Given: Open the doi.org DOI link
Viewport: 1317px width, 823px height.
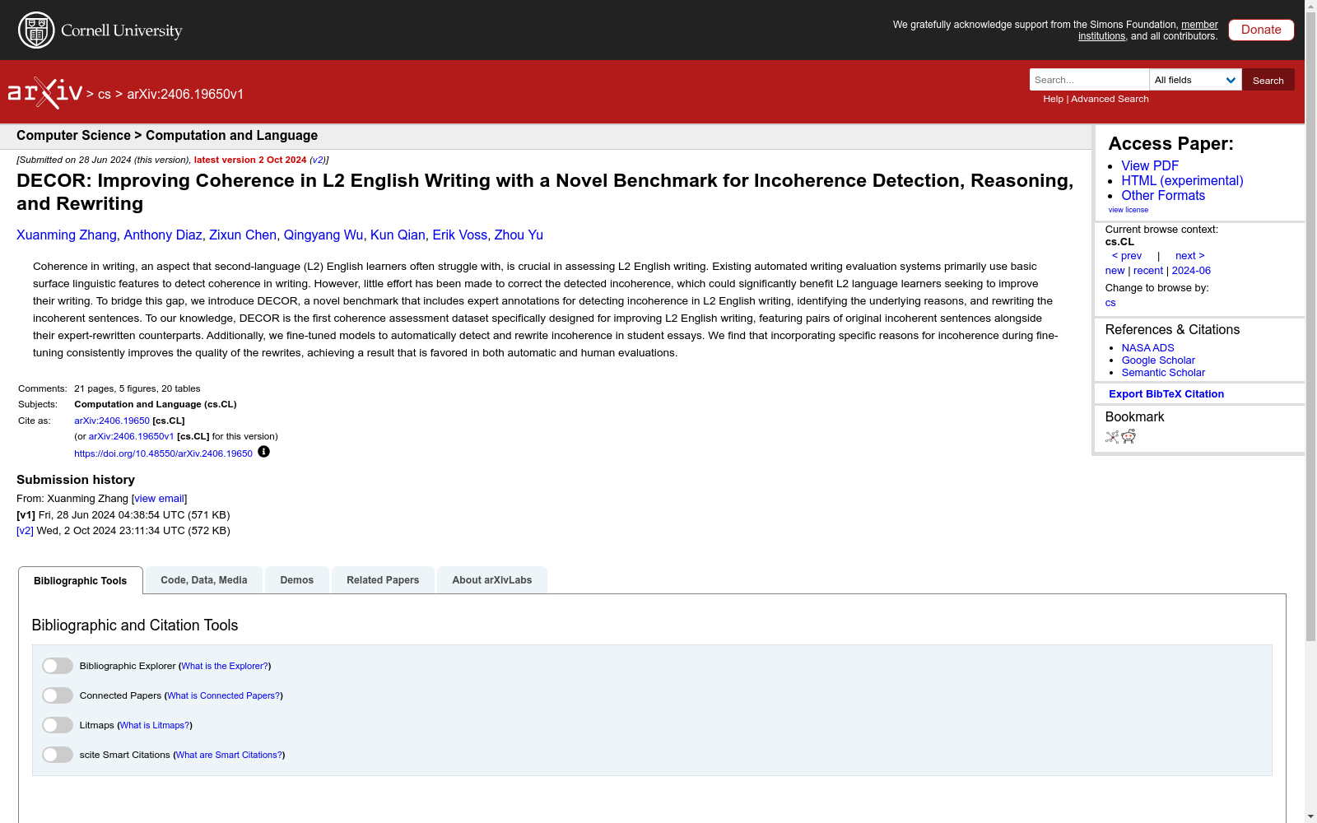Looking at the screenshot, I should tap(163, 453).
